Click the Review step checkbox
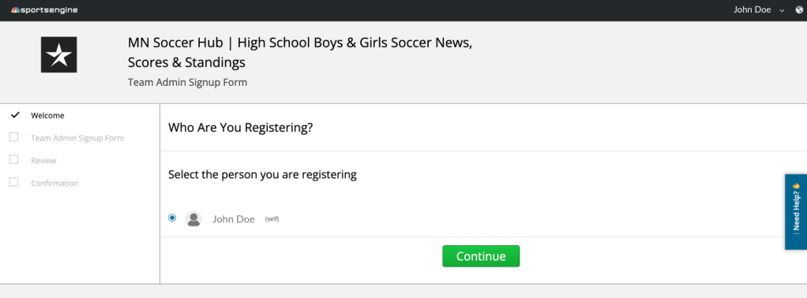807x298 pixels. 14,160
